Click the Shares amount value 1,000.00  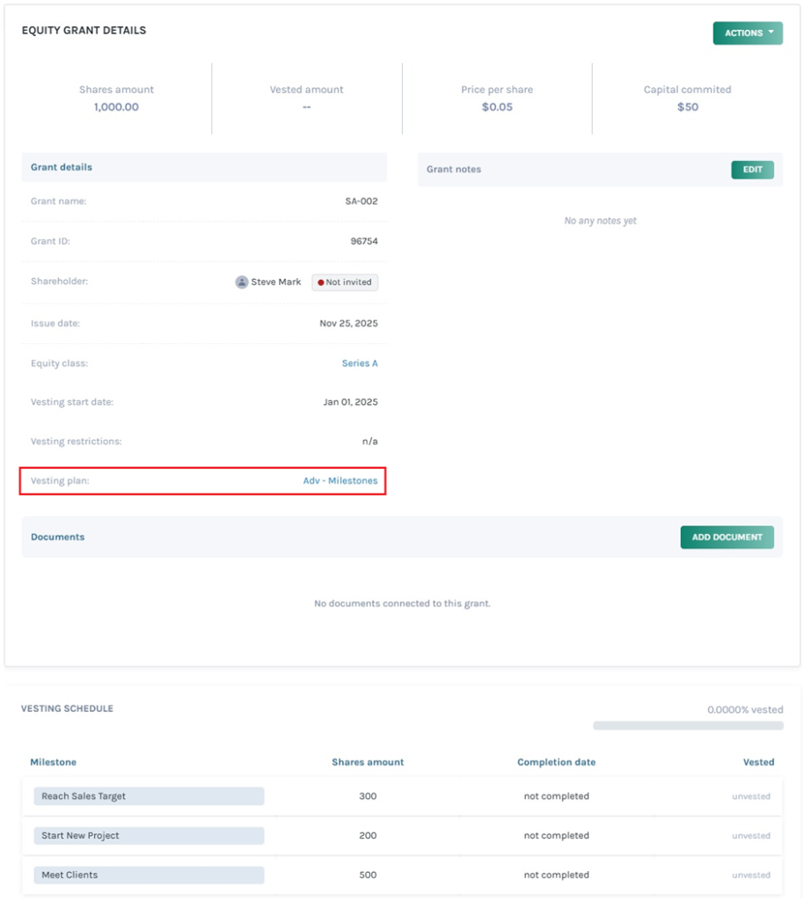(x=116, y=107)
